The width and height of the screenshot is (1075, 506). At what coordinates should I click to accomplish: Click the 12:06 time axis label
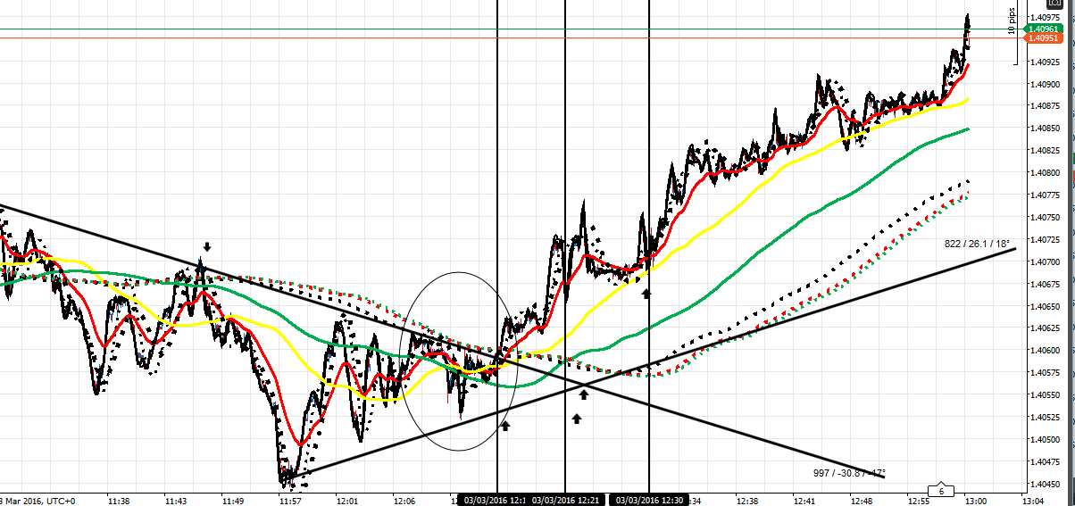click(x=404, y=501)
